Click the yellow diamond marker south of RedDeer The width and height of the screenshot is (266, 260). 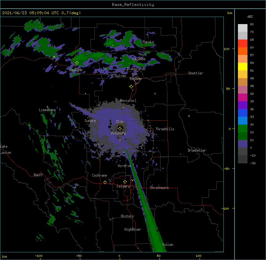(x=131, y=87)
